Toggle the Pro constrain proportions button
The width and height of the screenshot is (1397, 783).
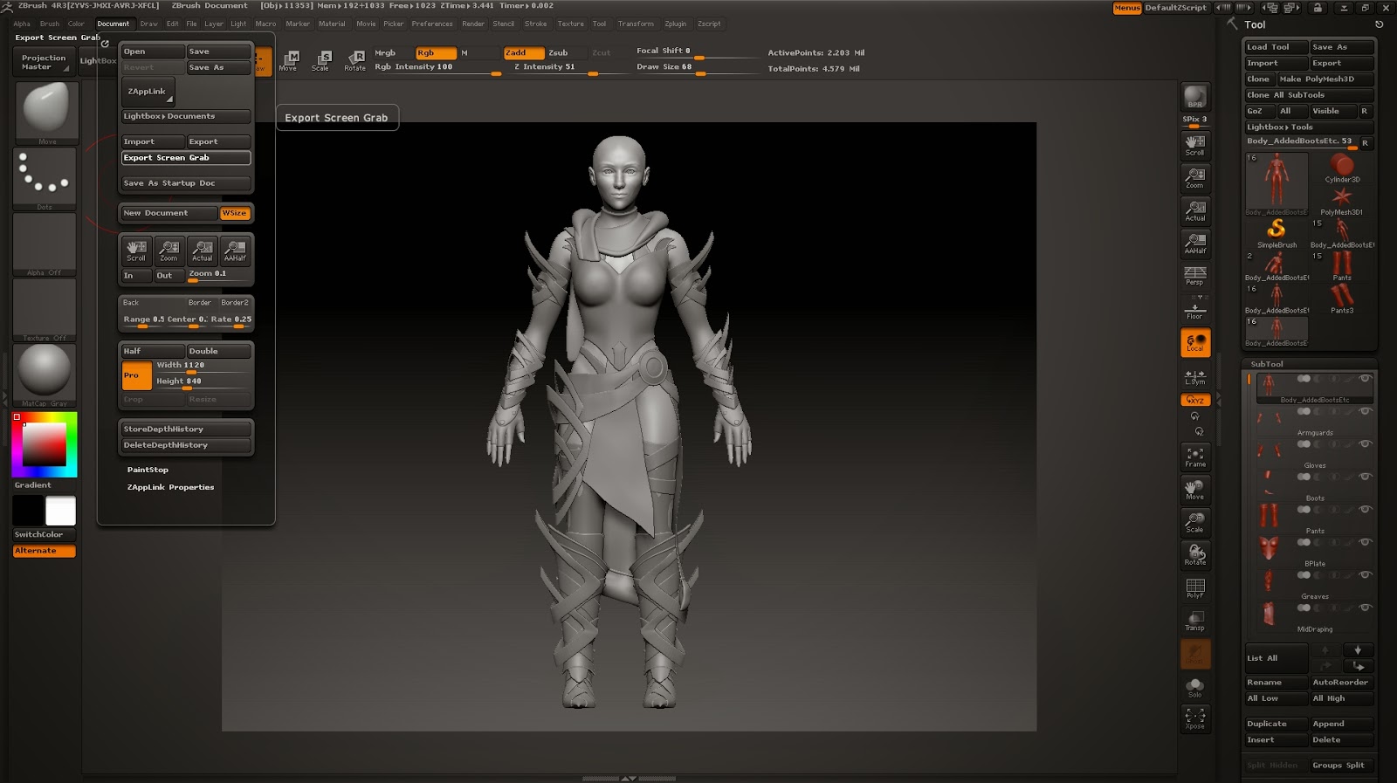tap(136, 375)
